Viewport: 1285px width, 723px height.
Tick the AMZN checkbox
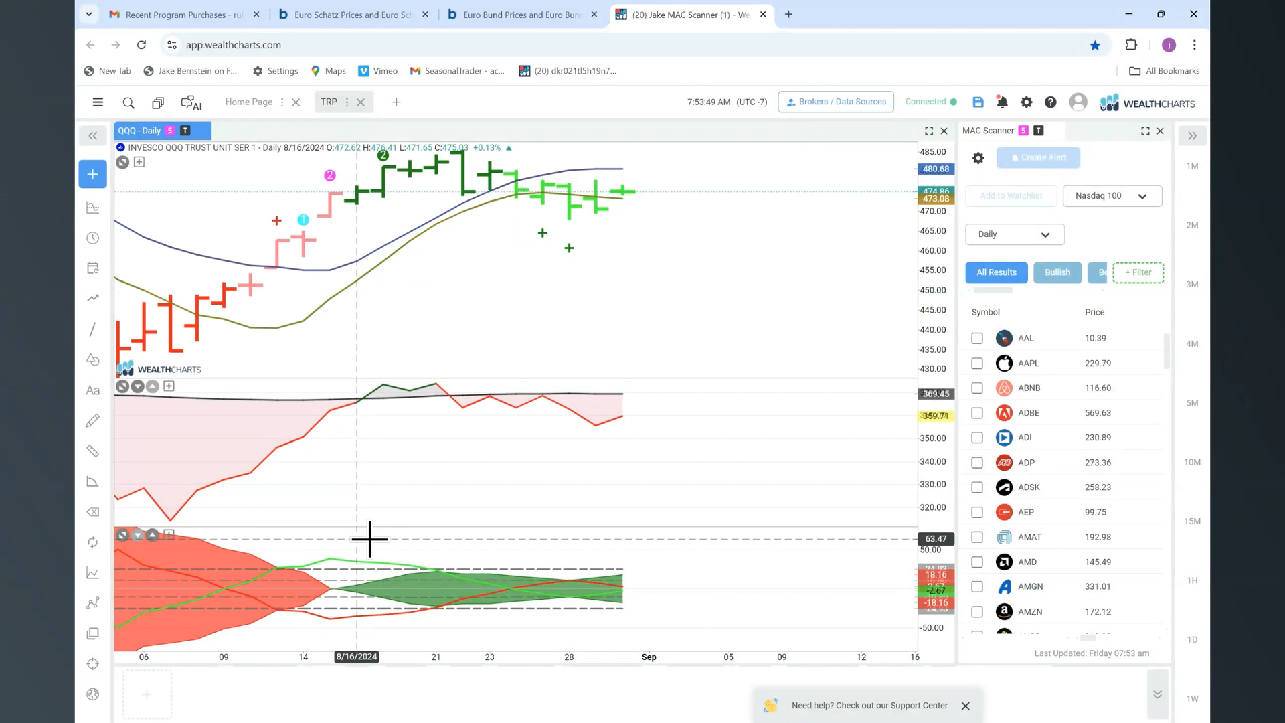tap(977, 612)
